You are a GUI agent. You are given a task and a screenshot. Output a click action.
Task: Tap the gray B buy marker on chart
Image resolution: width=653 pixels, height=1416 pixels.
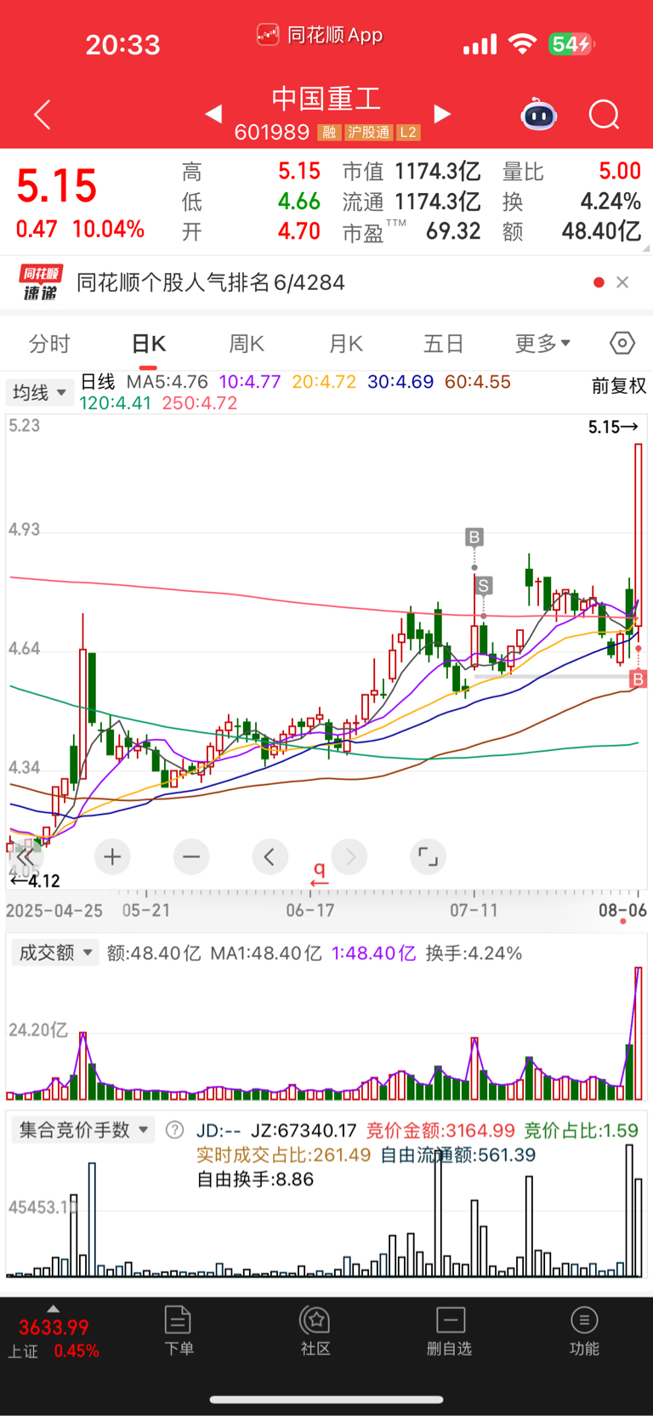474,537
